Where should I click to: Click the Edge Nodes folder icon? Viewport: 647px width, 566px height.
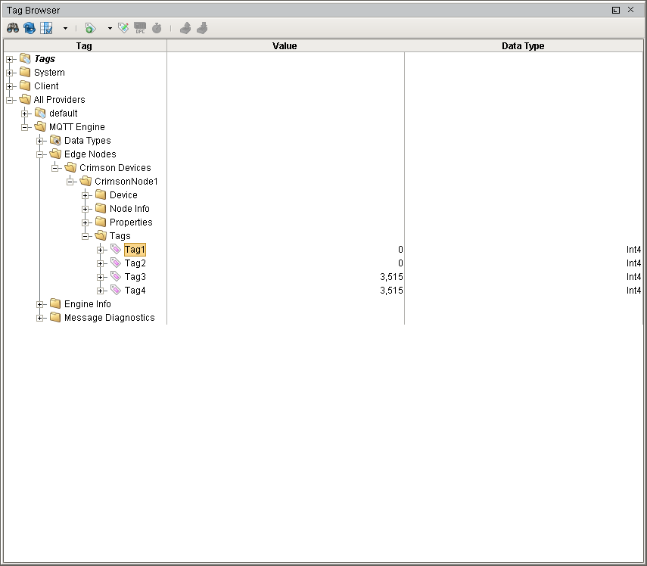point(55,154)
